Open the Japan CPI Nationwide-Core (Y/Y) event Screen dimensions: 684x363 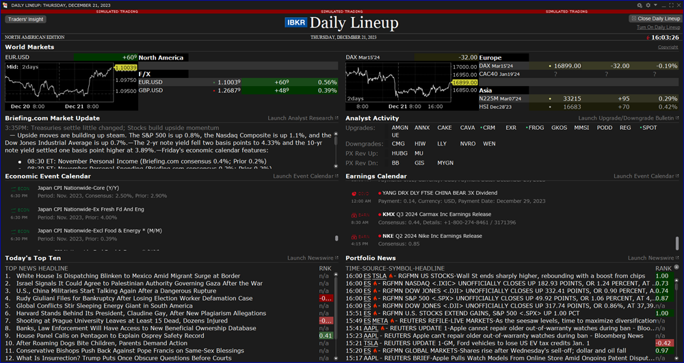(x=78, y=188)
